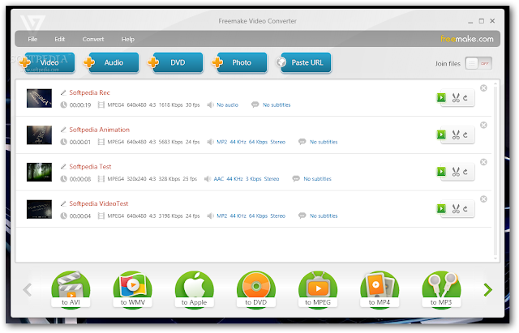Open the No subtitles option for Softpedia Animation
The height and width of the screenshot is (333, 519).
pos(324,142)
